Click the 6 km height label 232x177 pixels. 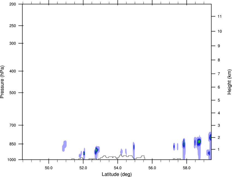219,87
